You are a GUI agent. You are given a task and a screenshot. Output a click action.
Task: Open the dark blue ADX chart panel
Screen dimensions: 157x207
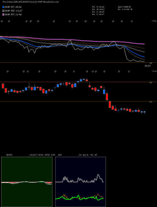[x=80, y=182]
